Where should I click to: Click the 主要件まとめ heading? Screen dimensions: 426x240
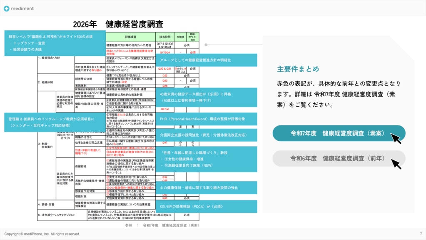tap(298, 69)
